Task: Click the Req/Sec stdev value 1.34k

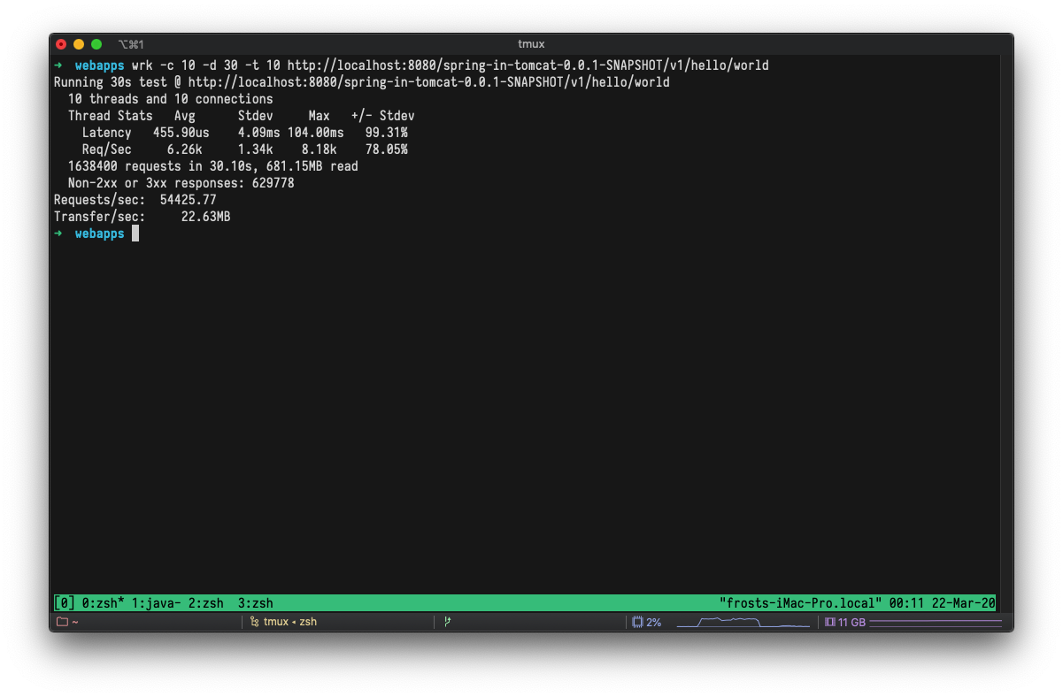Action: pyautogui.click(x=256, y=149)
